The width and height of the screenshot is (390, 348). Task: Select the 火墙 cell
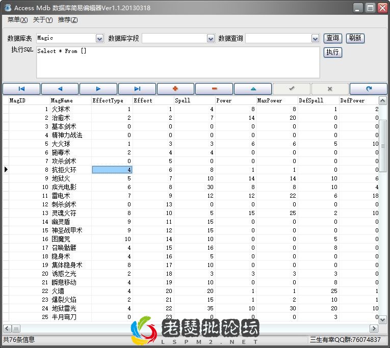(x=71, y=291)
